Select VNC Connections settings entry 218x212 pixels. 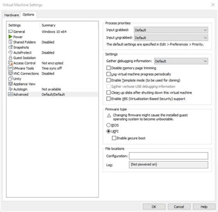(x=26, y=73)
